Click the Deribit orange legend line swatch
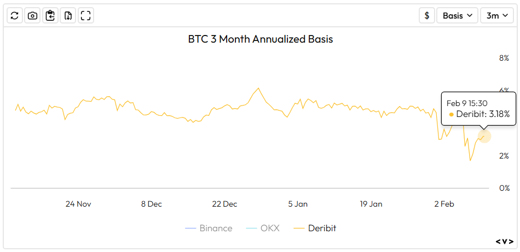Screen dimensions: 520x252 298,228
